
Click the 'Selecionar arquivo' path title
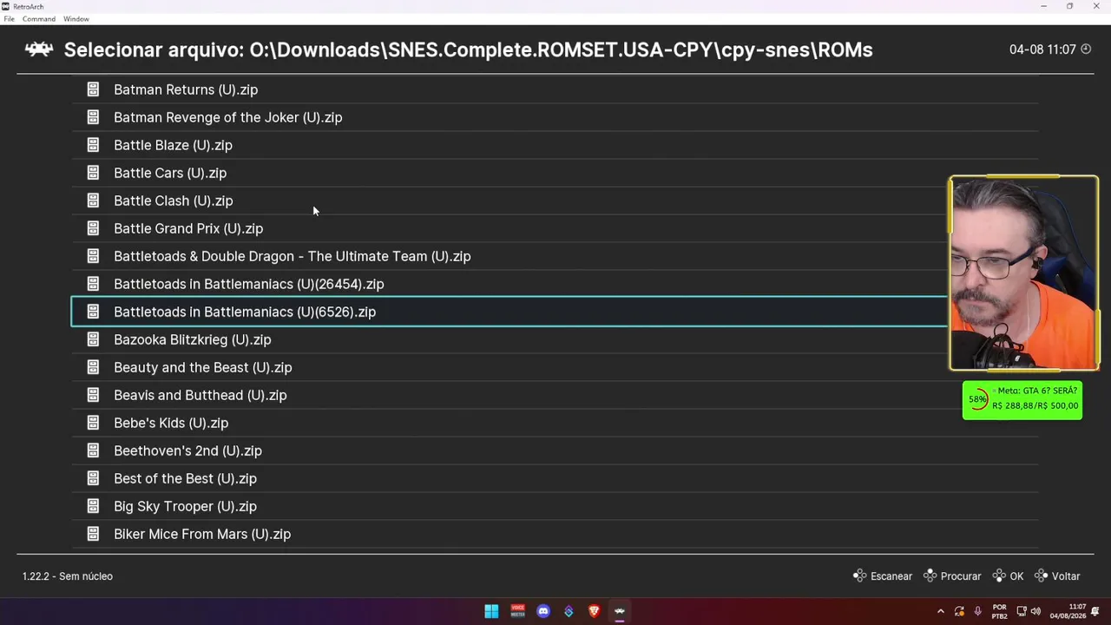(x=469, y=49)
